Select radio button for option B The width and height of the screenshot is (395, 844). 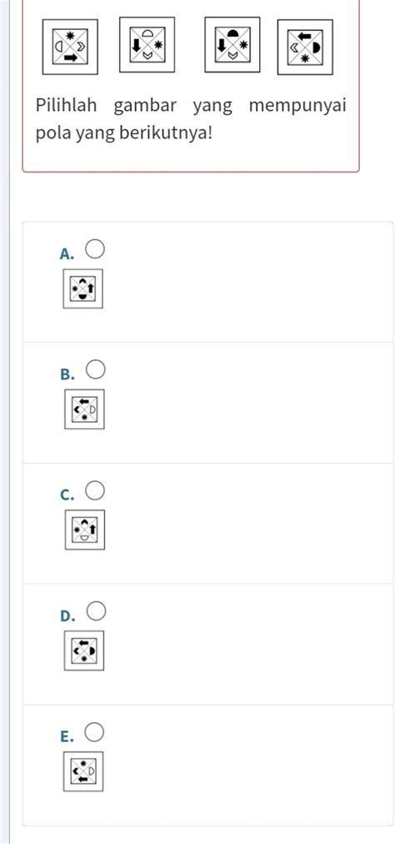click(x=96, y=369)
